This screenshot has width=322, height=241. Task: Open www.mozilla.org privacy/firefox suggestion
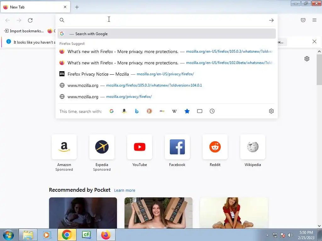click(x=167, y=97)
